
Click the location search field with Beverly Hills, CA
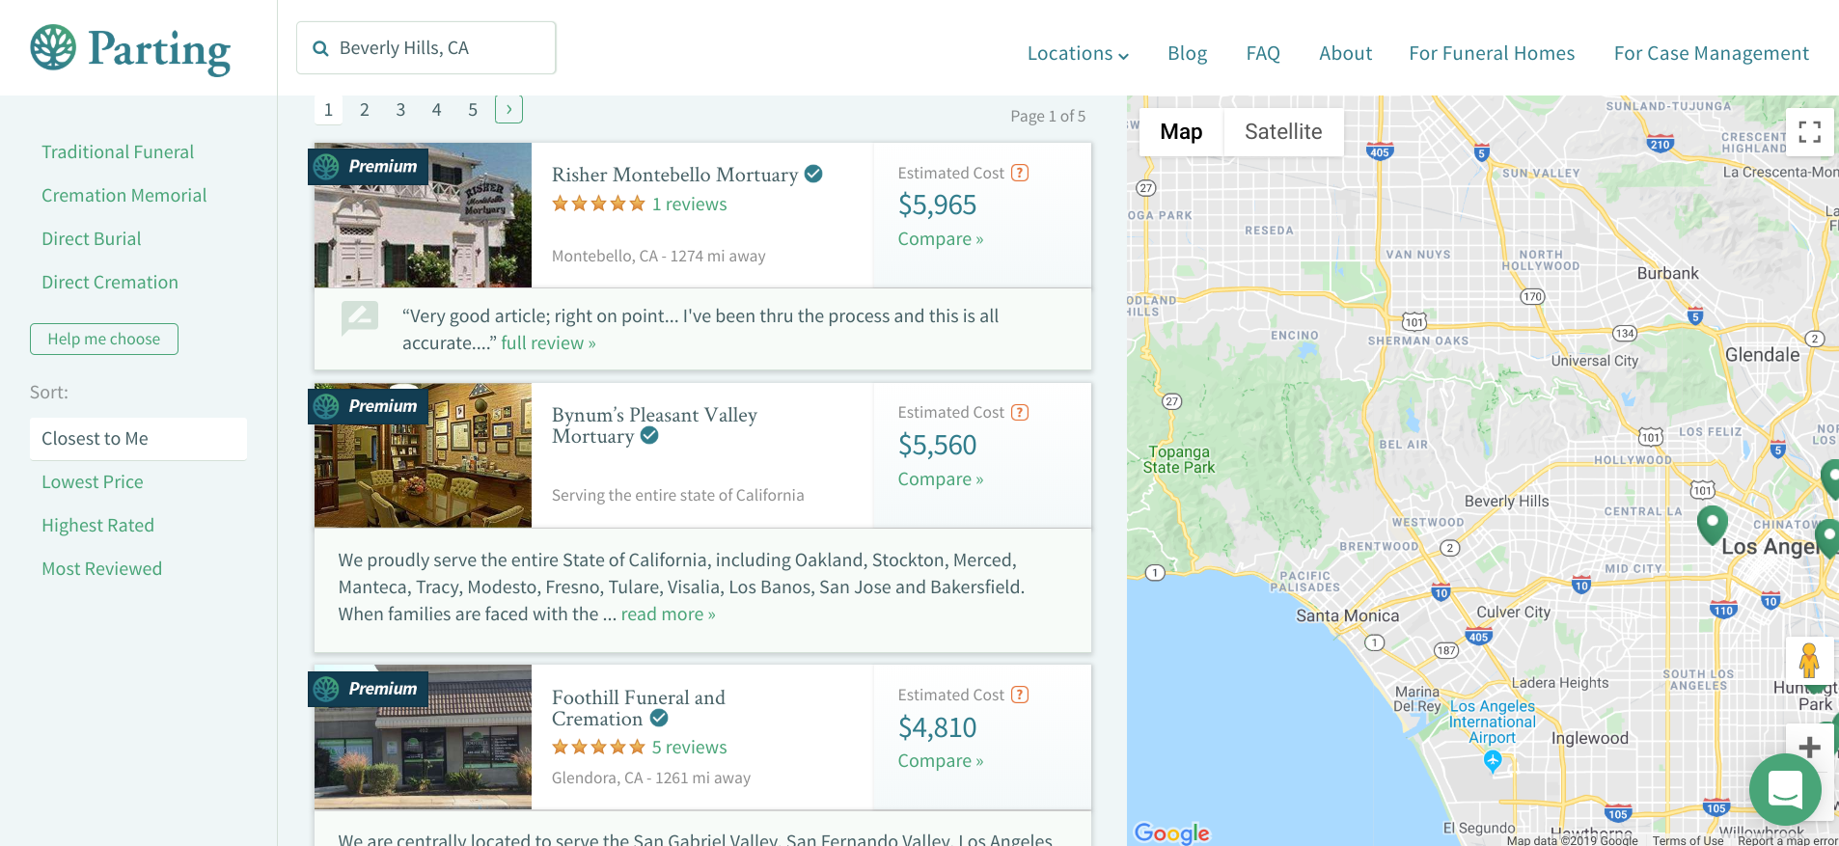tap(426, 48)
